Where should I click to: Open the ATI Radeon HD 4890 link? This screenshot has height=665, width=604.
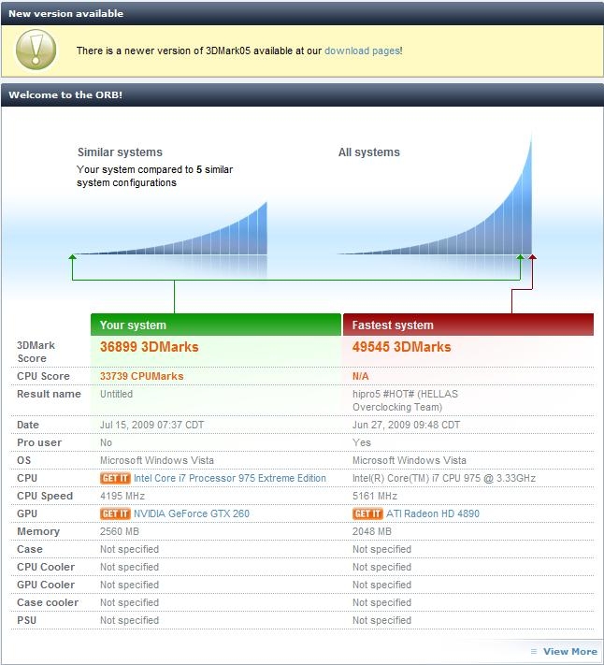(x=433, y=514)
